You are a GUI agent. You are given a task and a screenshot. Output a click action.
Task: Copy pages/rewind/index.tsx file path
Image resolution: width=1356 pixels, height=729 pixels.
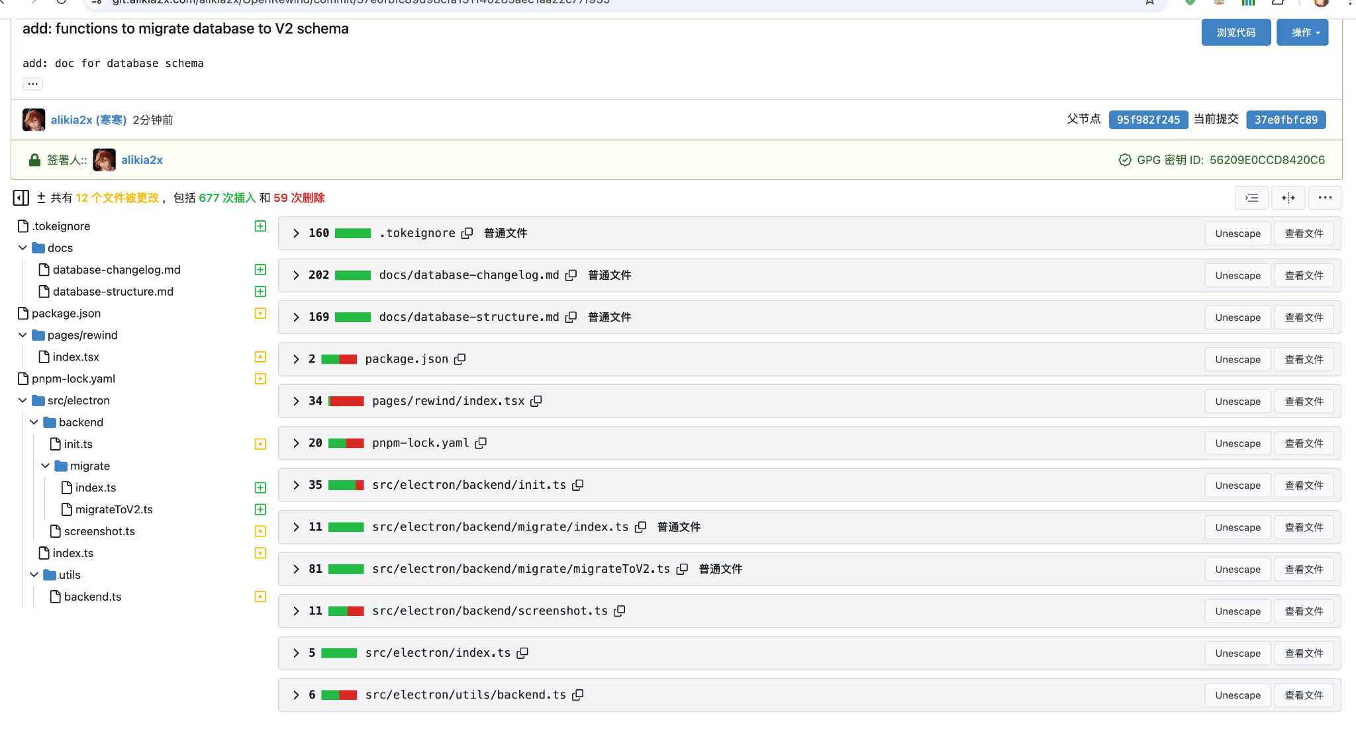536,401
